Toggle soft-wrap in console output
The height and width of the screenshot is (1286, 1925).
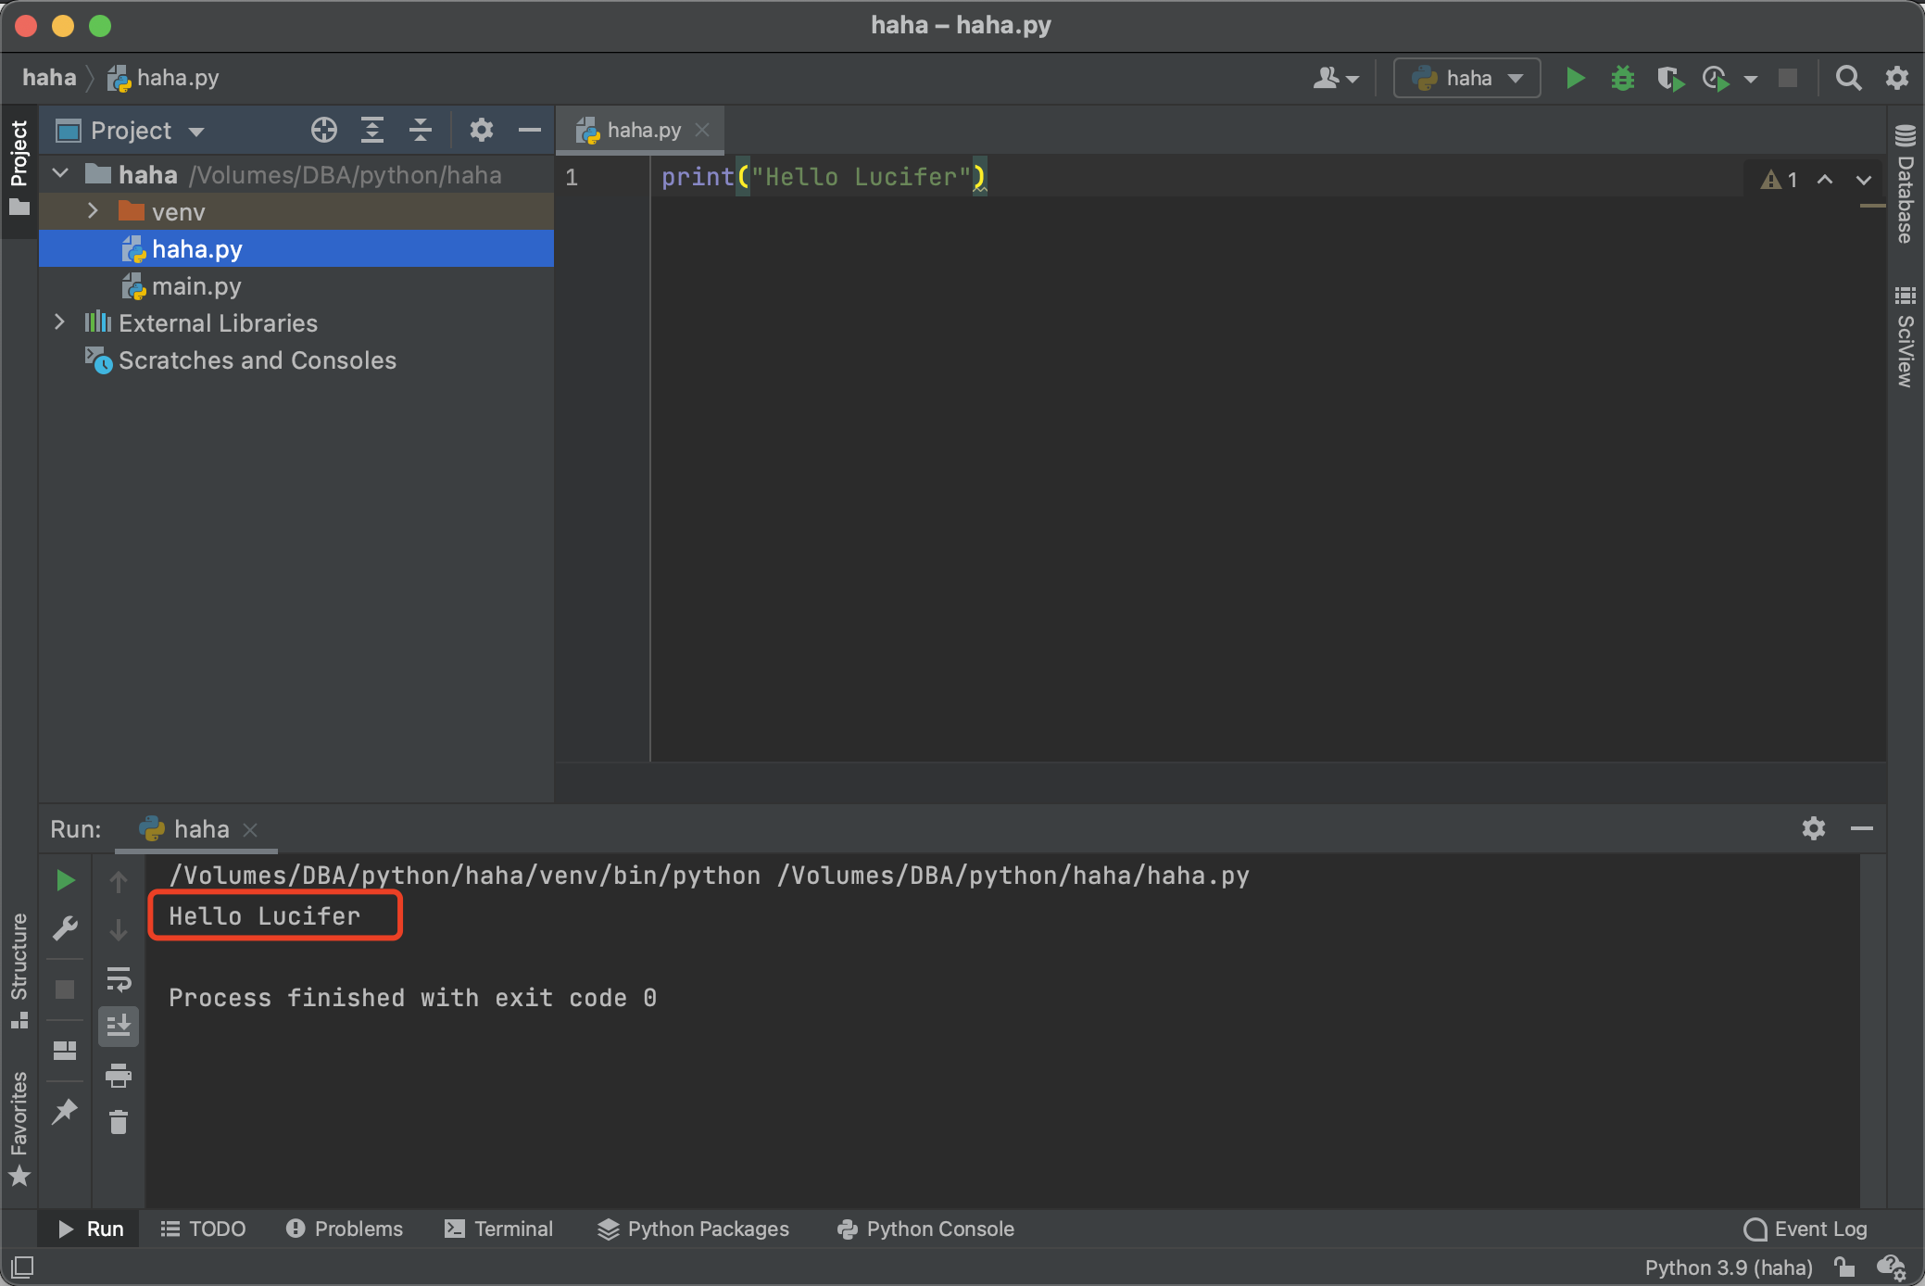click(x=119, y=978)
